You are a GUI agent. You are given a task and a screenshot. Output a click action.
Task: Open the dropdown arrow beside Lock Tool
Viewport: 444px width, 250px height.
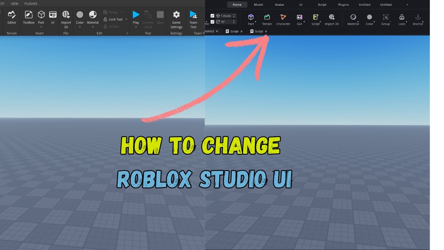(126, 19)
